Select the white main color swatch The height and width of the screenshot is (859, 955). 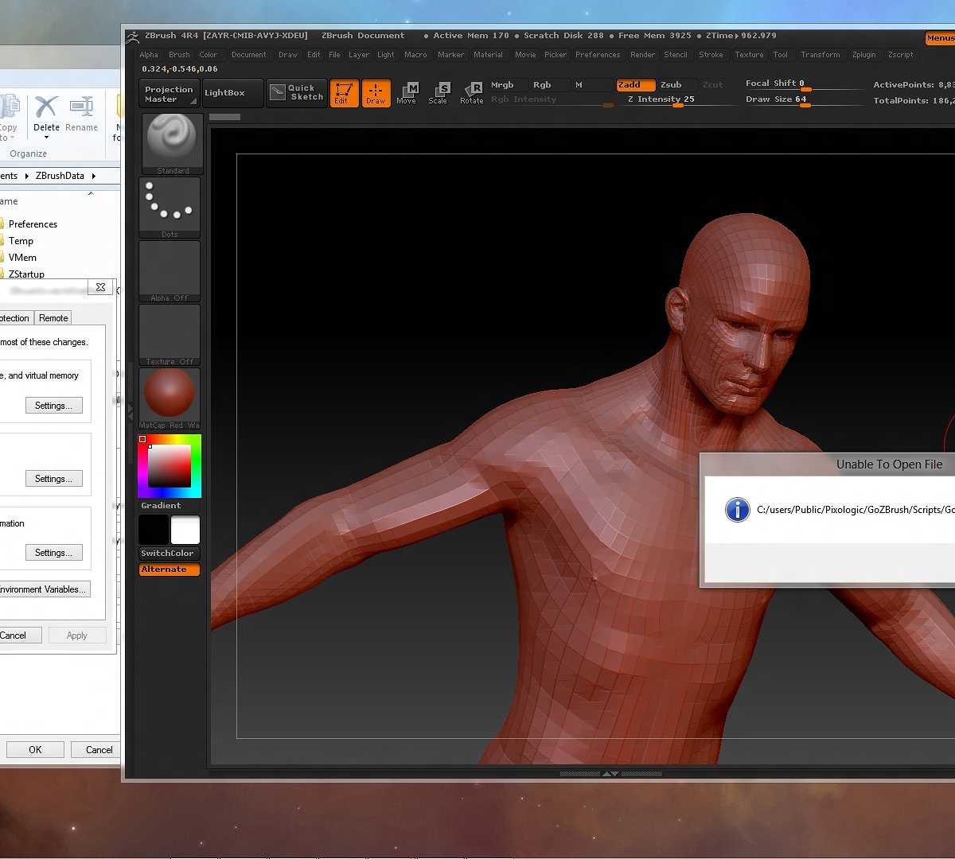[x=185, y=530]
